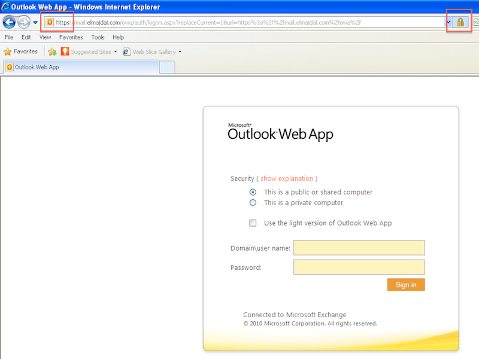This screenshot has width=479, height=359.
Task: Click the browser Forward arrow button
Action: pyautogui.click(x=23, y=22)
